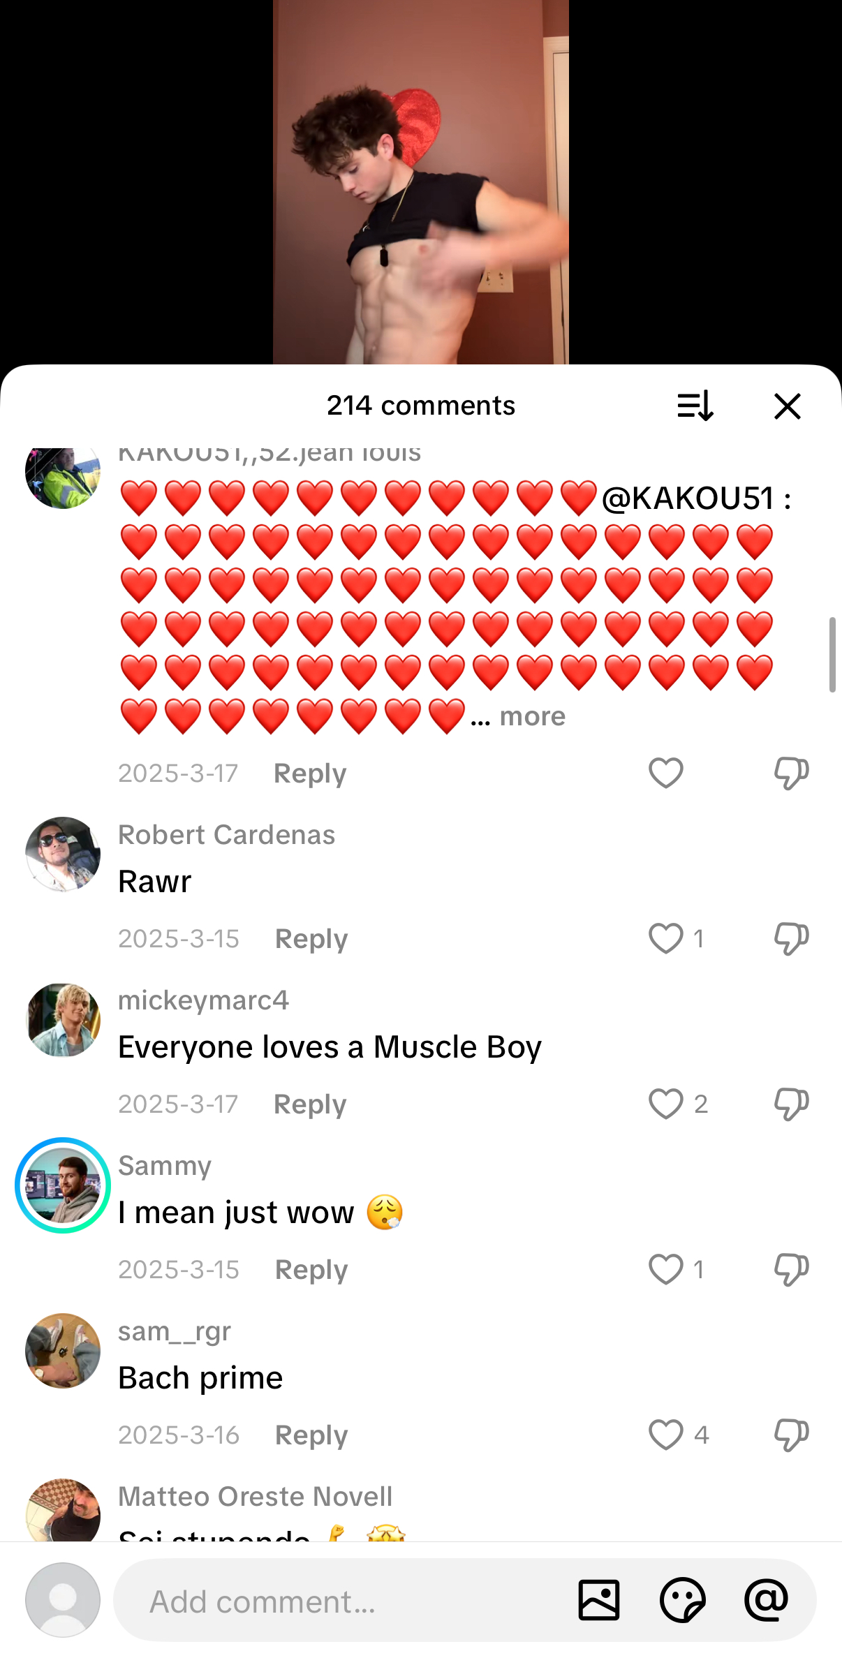This screenshot has width=842, height=1658.
Task: Insert an @ mention in comment
Action: pyautogui.click(x=766, y=1600)
